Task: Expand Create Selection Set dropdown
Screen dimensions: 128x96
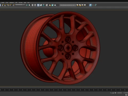Action: tap(24, 5)
